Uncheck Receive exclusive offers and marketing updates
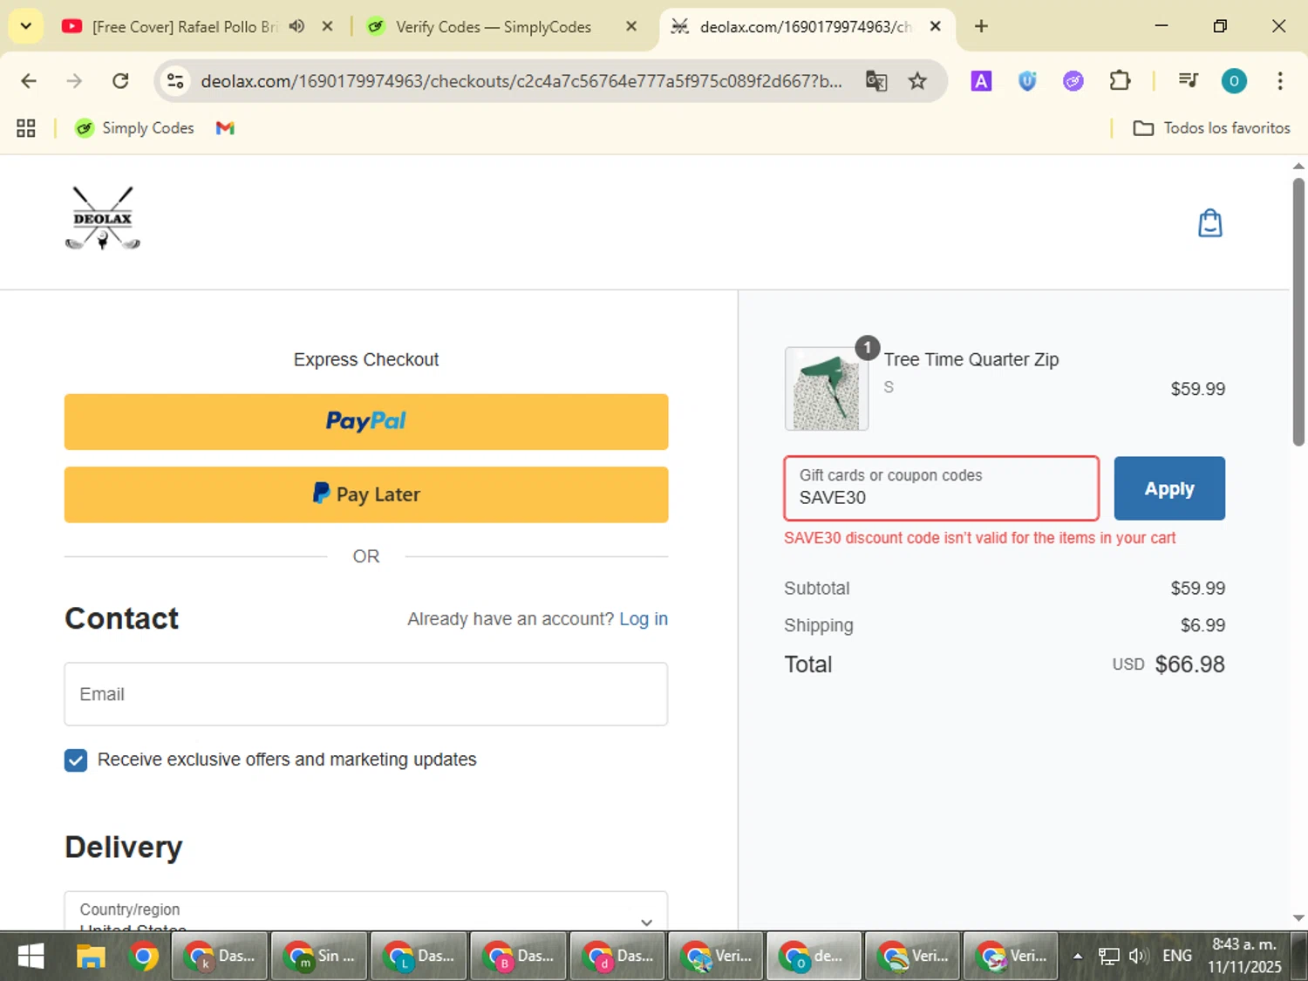 pyautogui.click(x=76, y=760)
